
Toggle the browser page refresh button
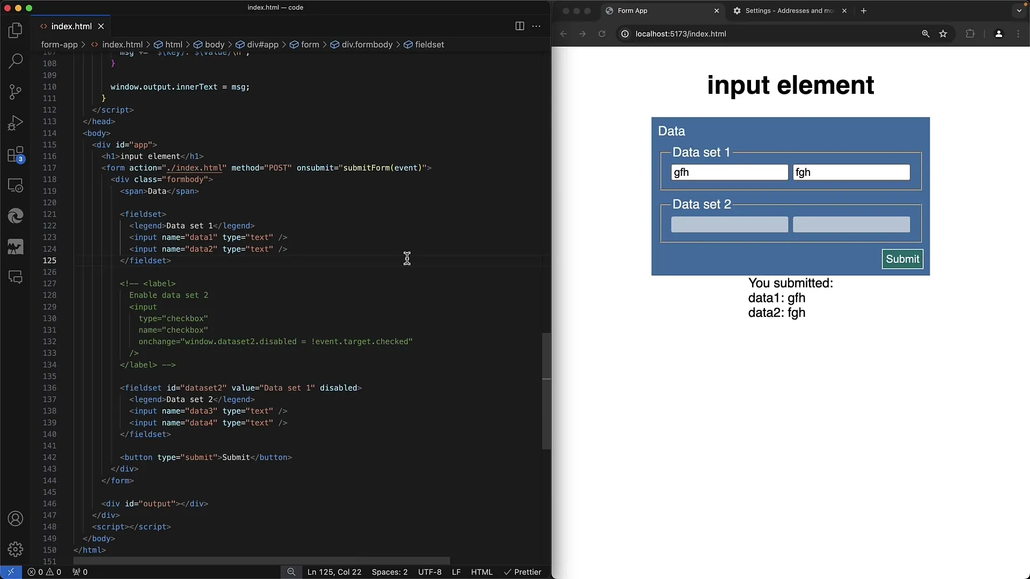tap(602, 33)
